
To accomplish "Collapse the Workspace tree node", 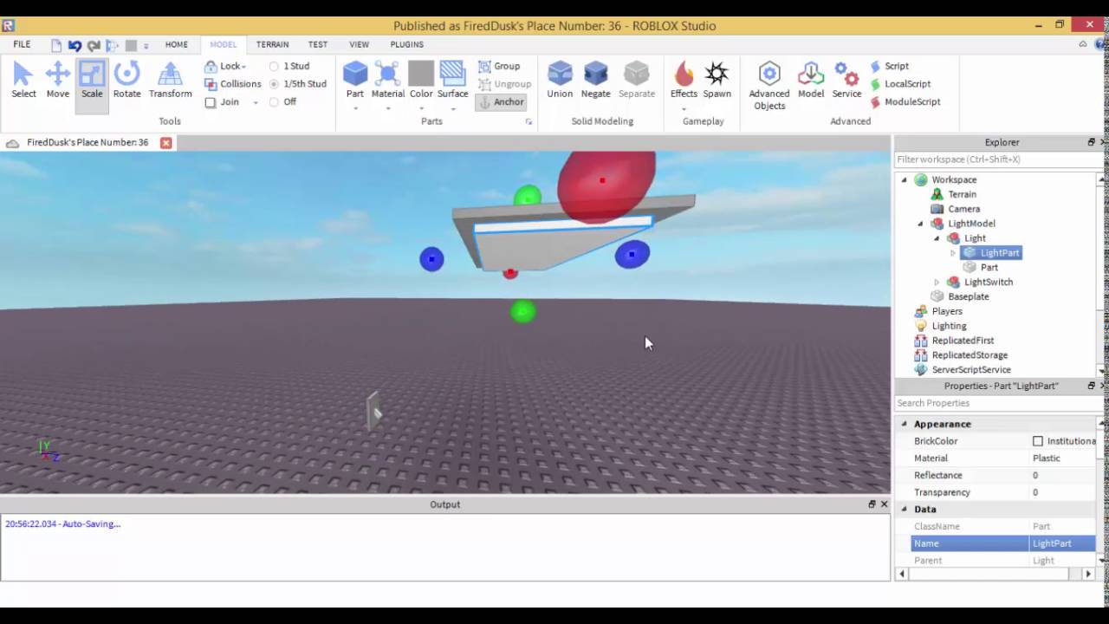I will click(x=905, y=180).
